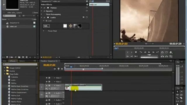The image size is (187, 105).
Task: Switch to the History tab
Action: tap(22, 61)
